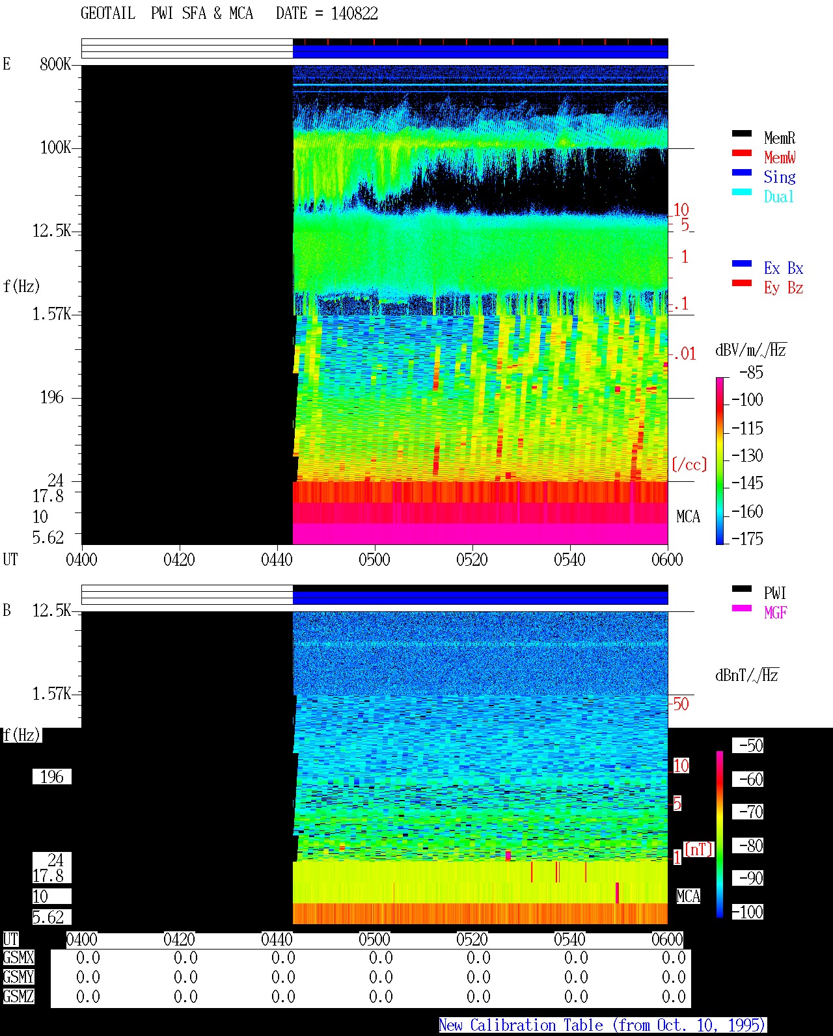Click the B panel letter label

[x=7, y=610]
